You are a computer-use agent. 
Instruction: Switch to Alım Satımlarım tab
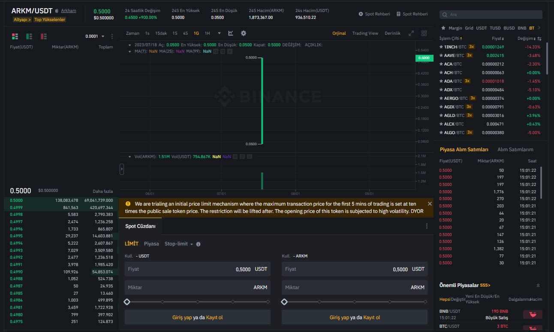(515, 150)
